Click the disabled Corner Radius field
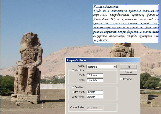 pos(95,108)
